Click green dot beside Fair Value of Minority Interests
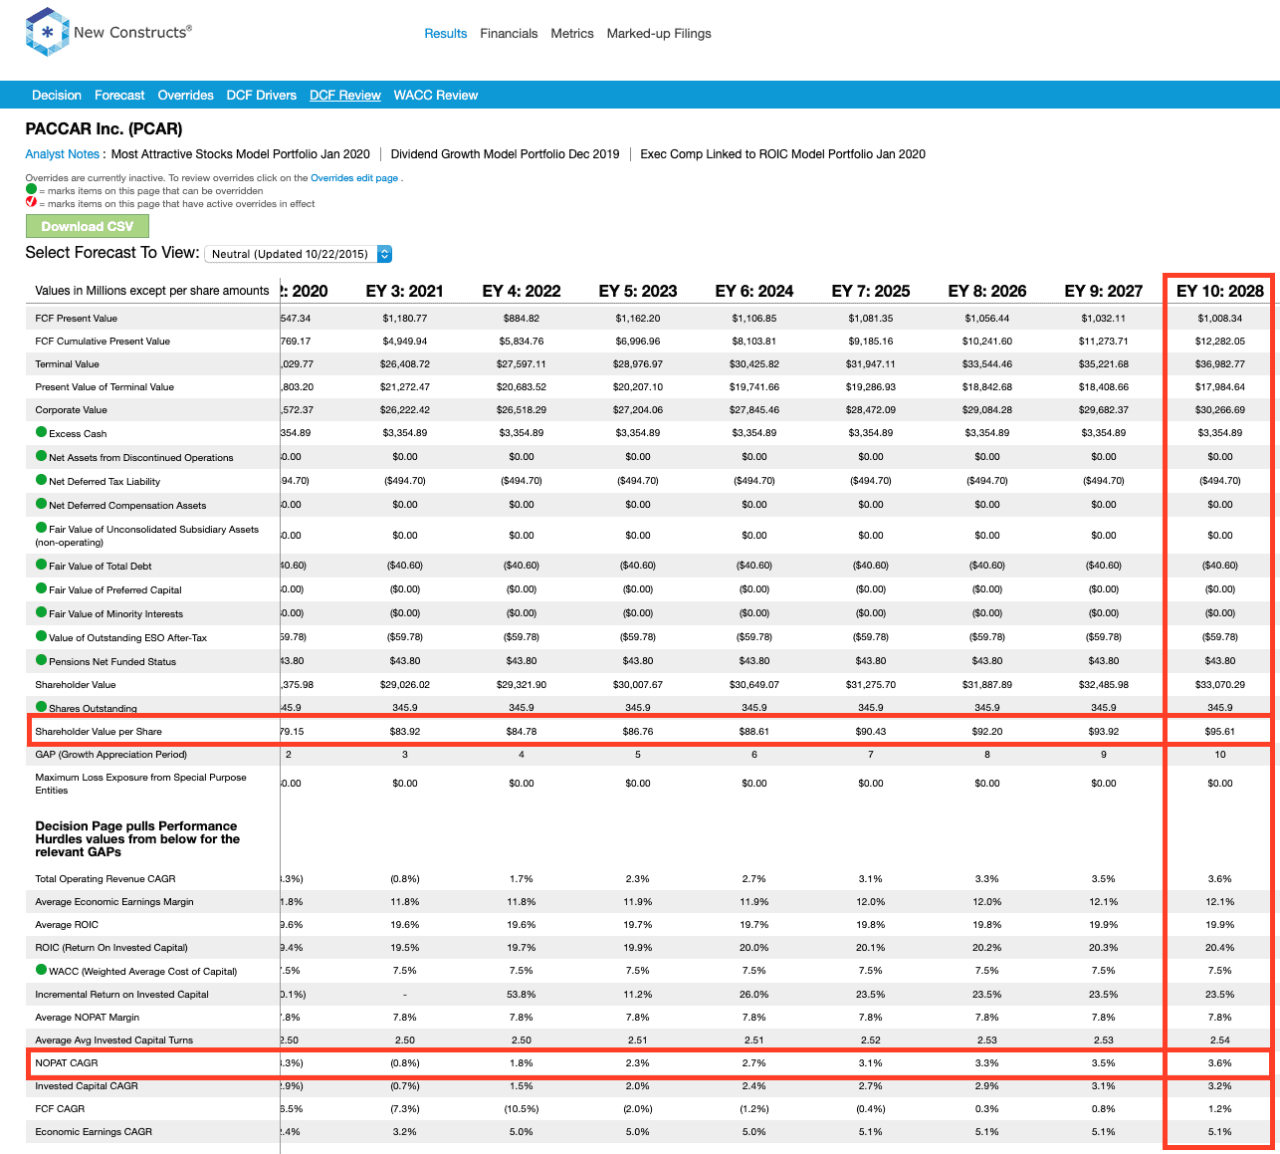 pyautogui.click(x=42, y=612)
